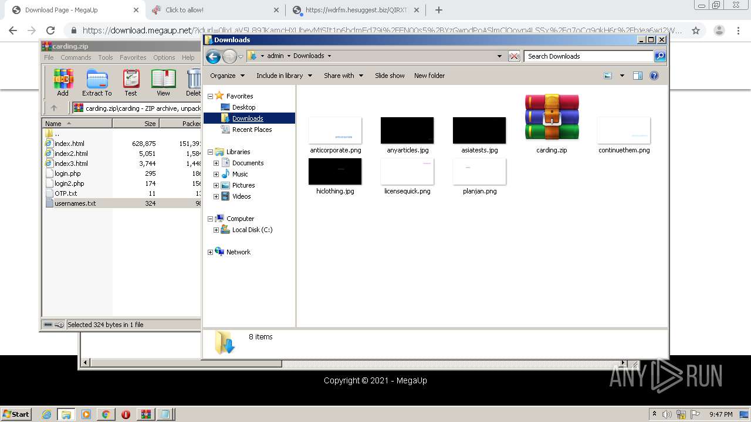Open the WinRAR File menu
The height and width of the screenshot is (422, 751).
tap(49, 57)
